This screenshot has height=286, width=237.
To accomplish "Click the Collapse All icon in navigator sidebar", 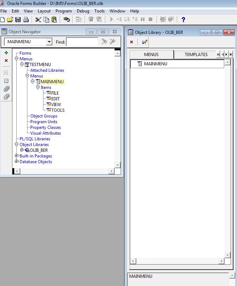I will click(x=6, y=97).
